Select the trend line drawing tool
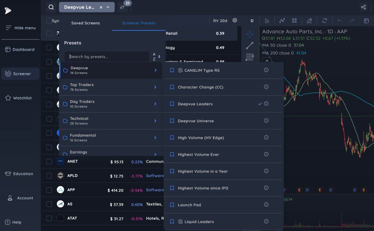Screen dimensions: 374x231 point(250,46)
